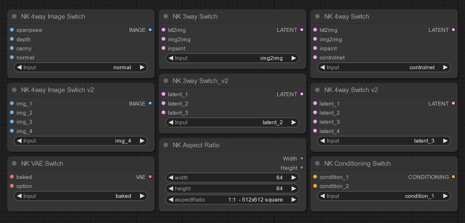Open the aspectRatio selector showing 1:1 - 512x512 square
Screen dimensions: 465x223
[232, 200]
